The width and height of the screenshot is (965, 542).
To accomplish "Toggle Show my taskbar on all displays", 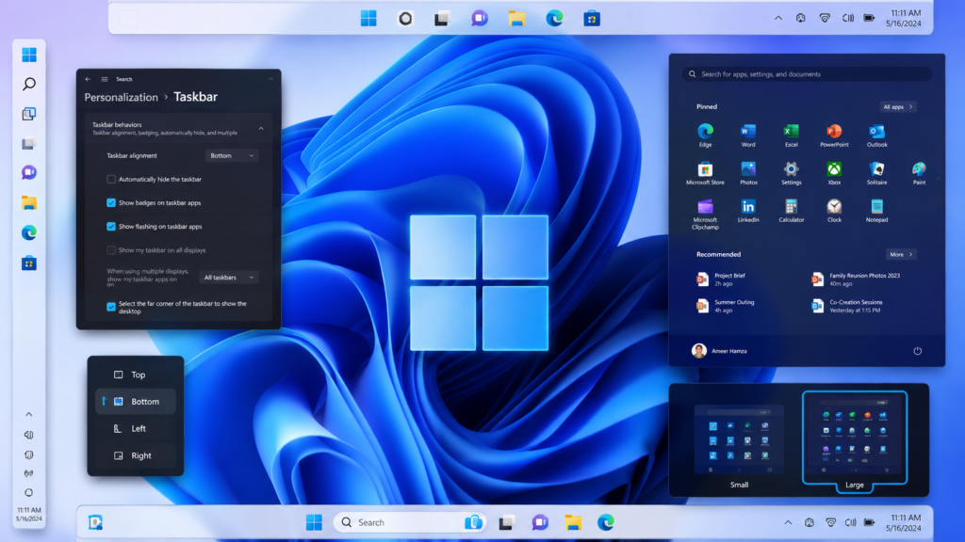I will point(111,250).
